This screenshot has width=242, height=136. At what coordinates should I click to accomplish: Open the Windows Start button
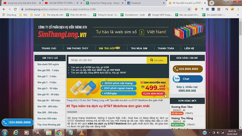[x=5, y=133]
